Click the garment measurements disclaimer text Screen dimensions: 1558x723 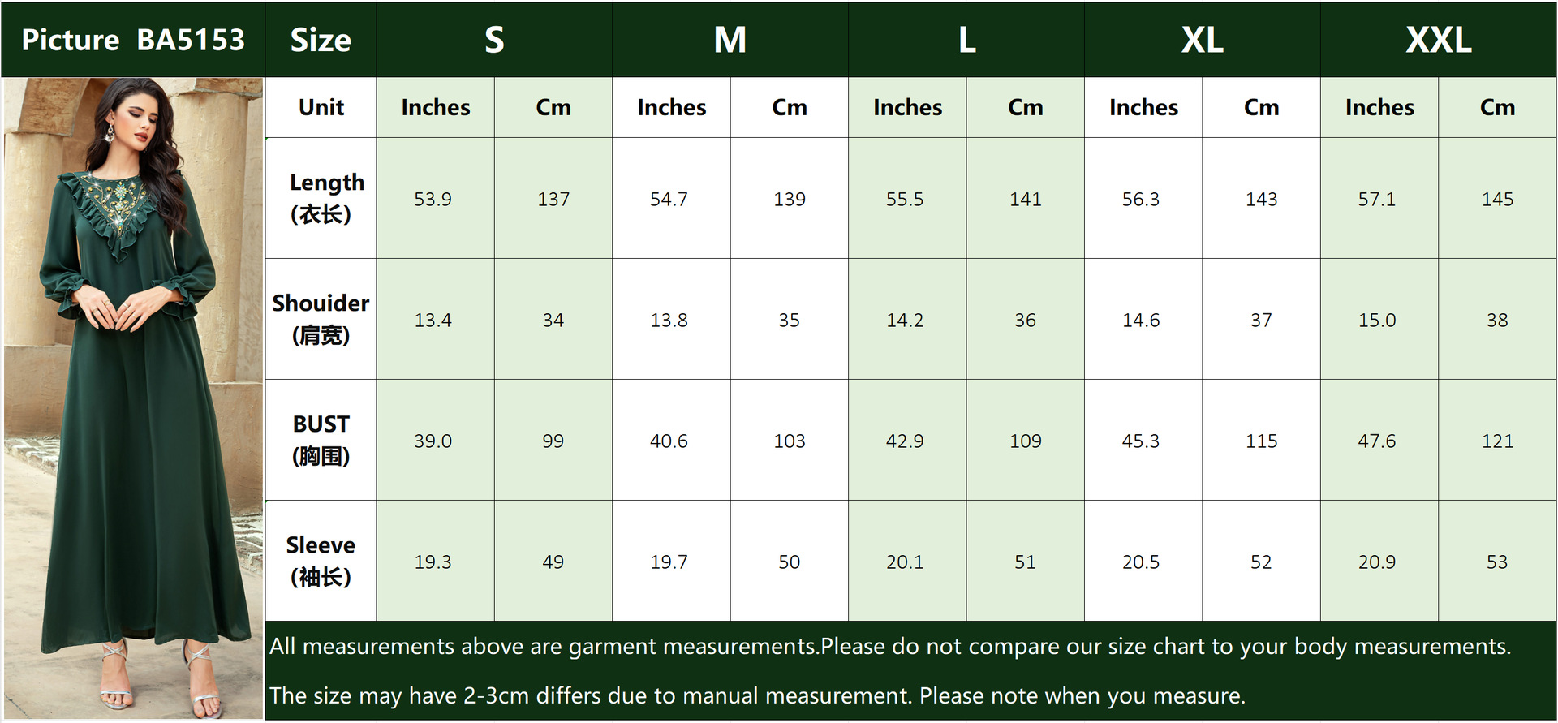[889, 647]
